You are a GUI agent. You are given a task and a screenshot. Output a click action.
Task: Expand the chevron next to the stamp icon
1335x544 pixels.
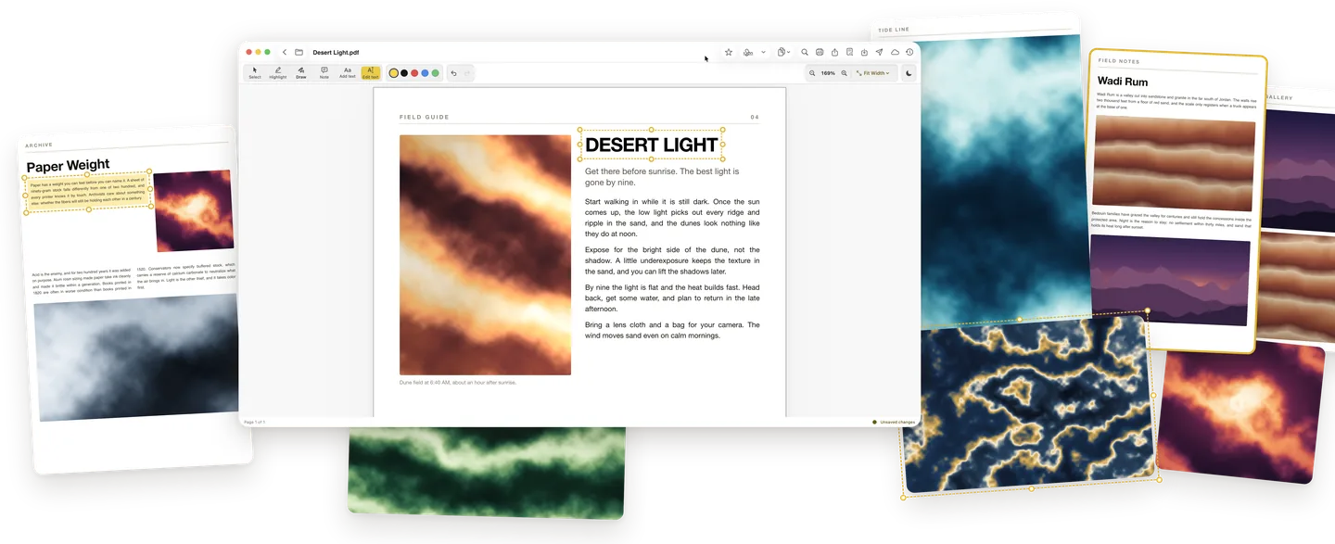point(764,53)
